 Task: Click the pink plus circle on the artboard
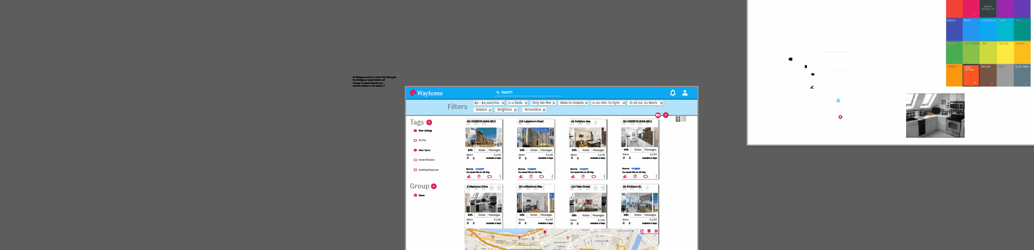(x=840, y=117)
